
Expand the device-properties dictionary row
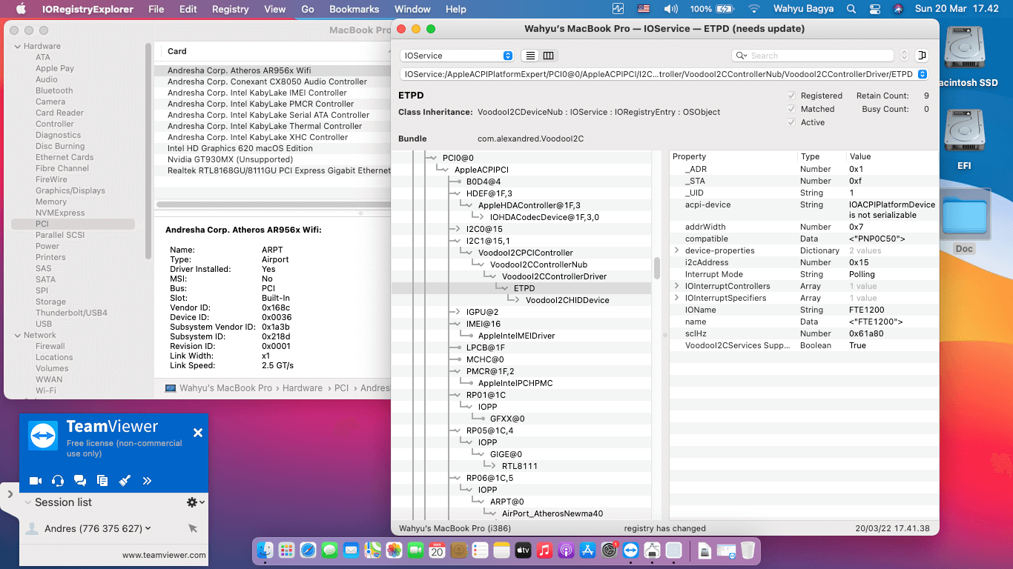[x=676, y=250]
